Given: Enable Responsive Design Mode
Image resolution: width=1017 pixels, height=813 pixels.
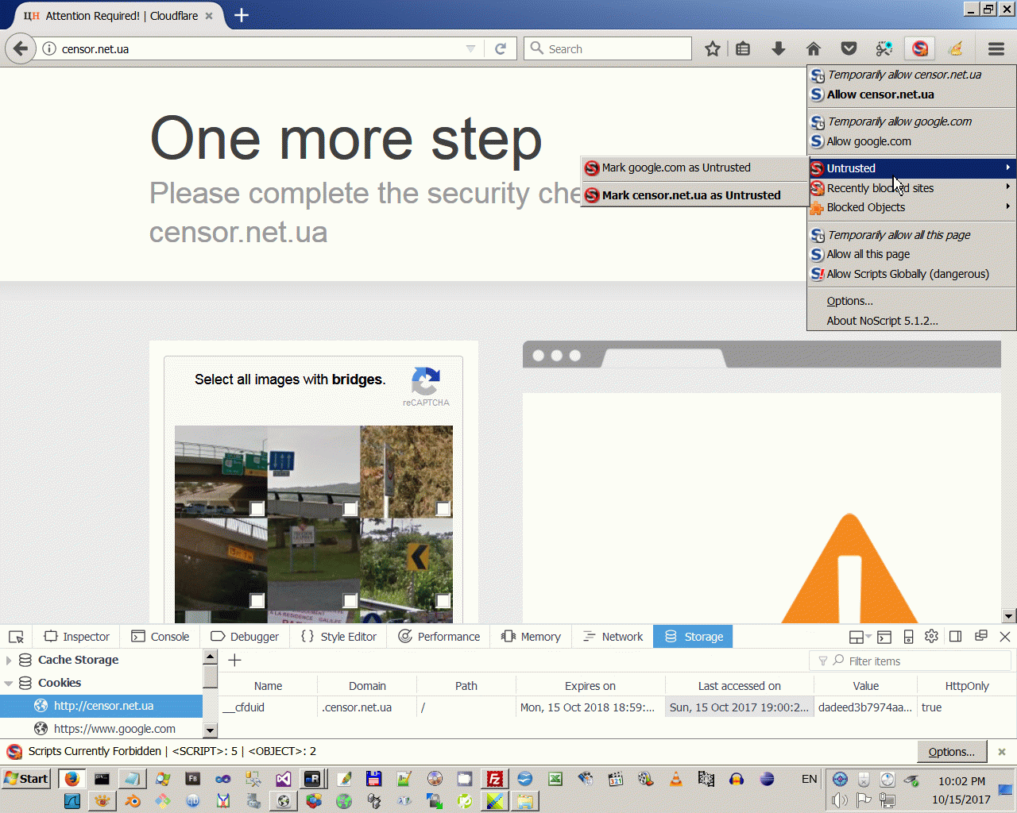Looking at the screenshot, I should pyautogui.click(x=908, y=637).
